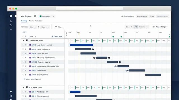The image size is (179, 100).
Task: Click the December release marker dot
Action: point(169,37)
